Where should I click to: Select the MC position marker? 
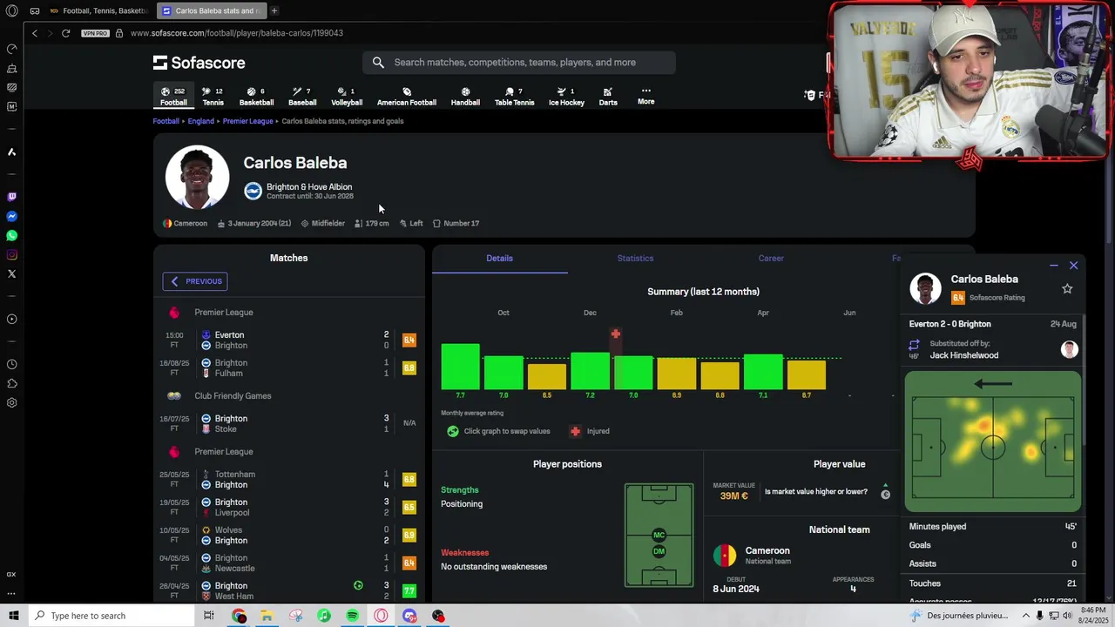tap(659, 535)
